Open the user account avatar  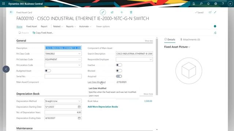230,4
